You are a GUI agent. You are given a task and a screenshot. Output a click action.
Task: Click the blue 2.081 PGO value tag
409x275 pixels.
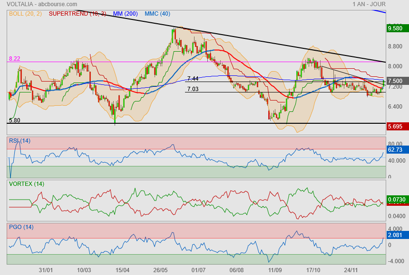[x=395, y=235]
